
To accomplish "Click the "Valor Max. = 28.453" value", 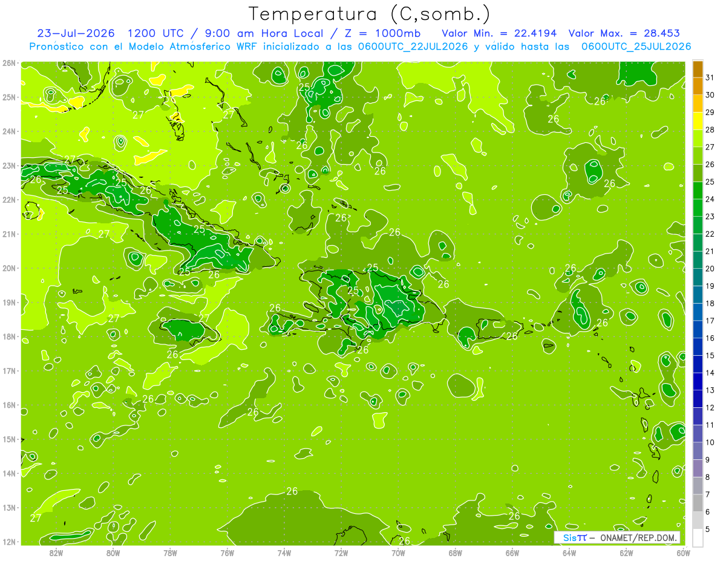I will point(624,33).
